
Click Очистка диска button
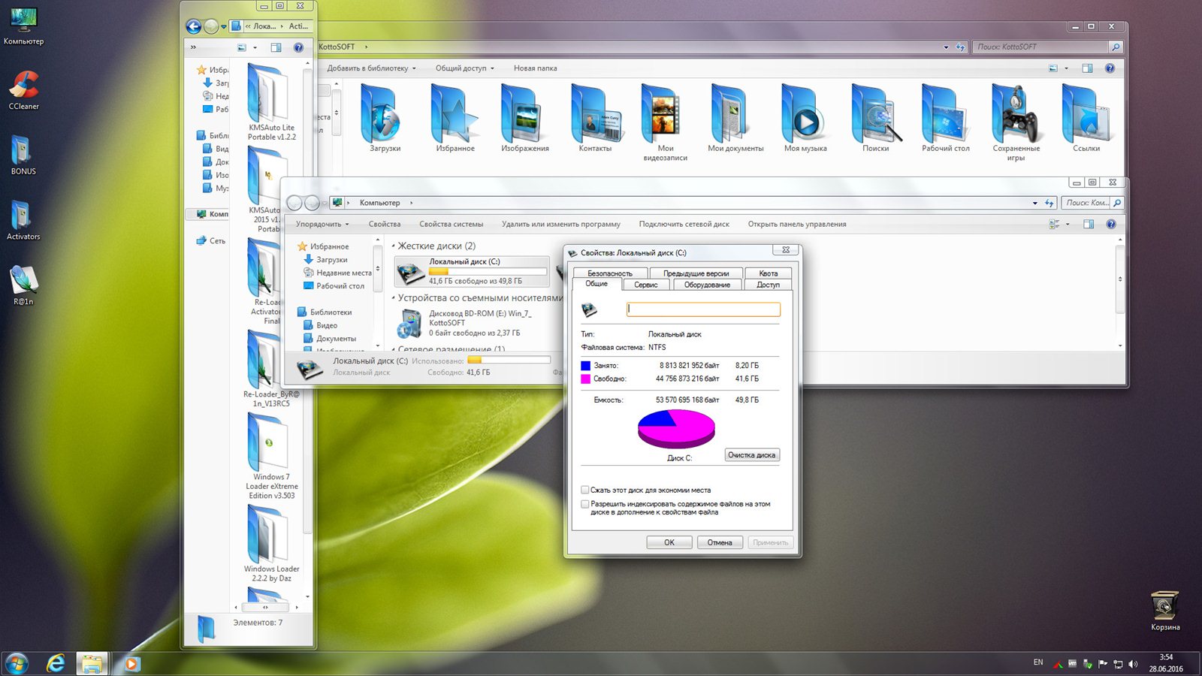coord(751,455)
